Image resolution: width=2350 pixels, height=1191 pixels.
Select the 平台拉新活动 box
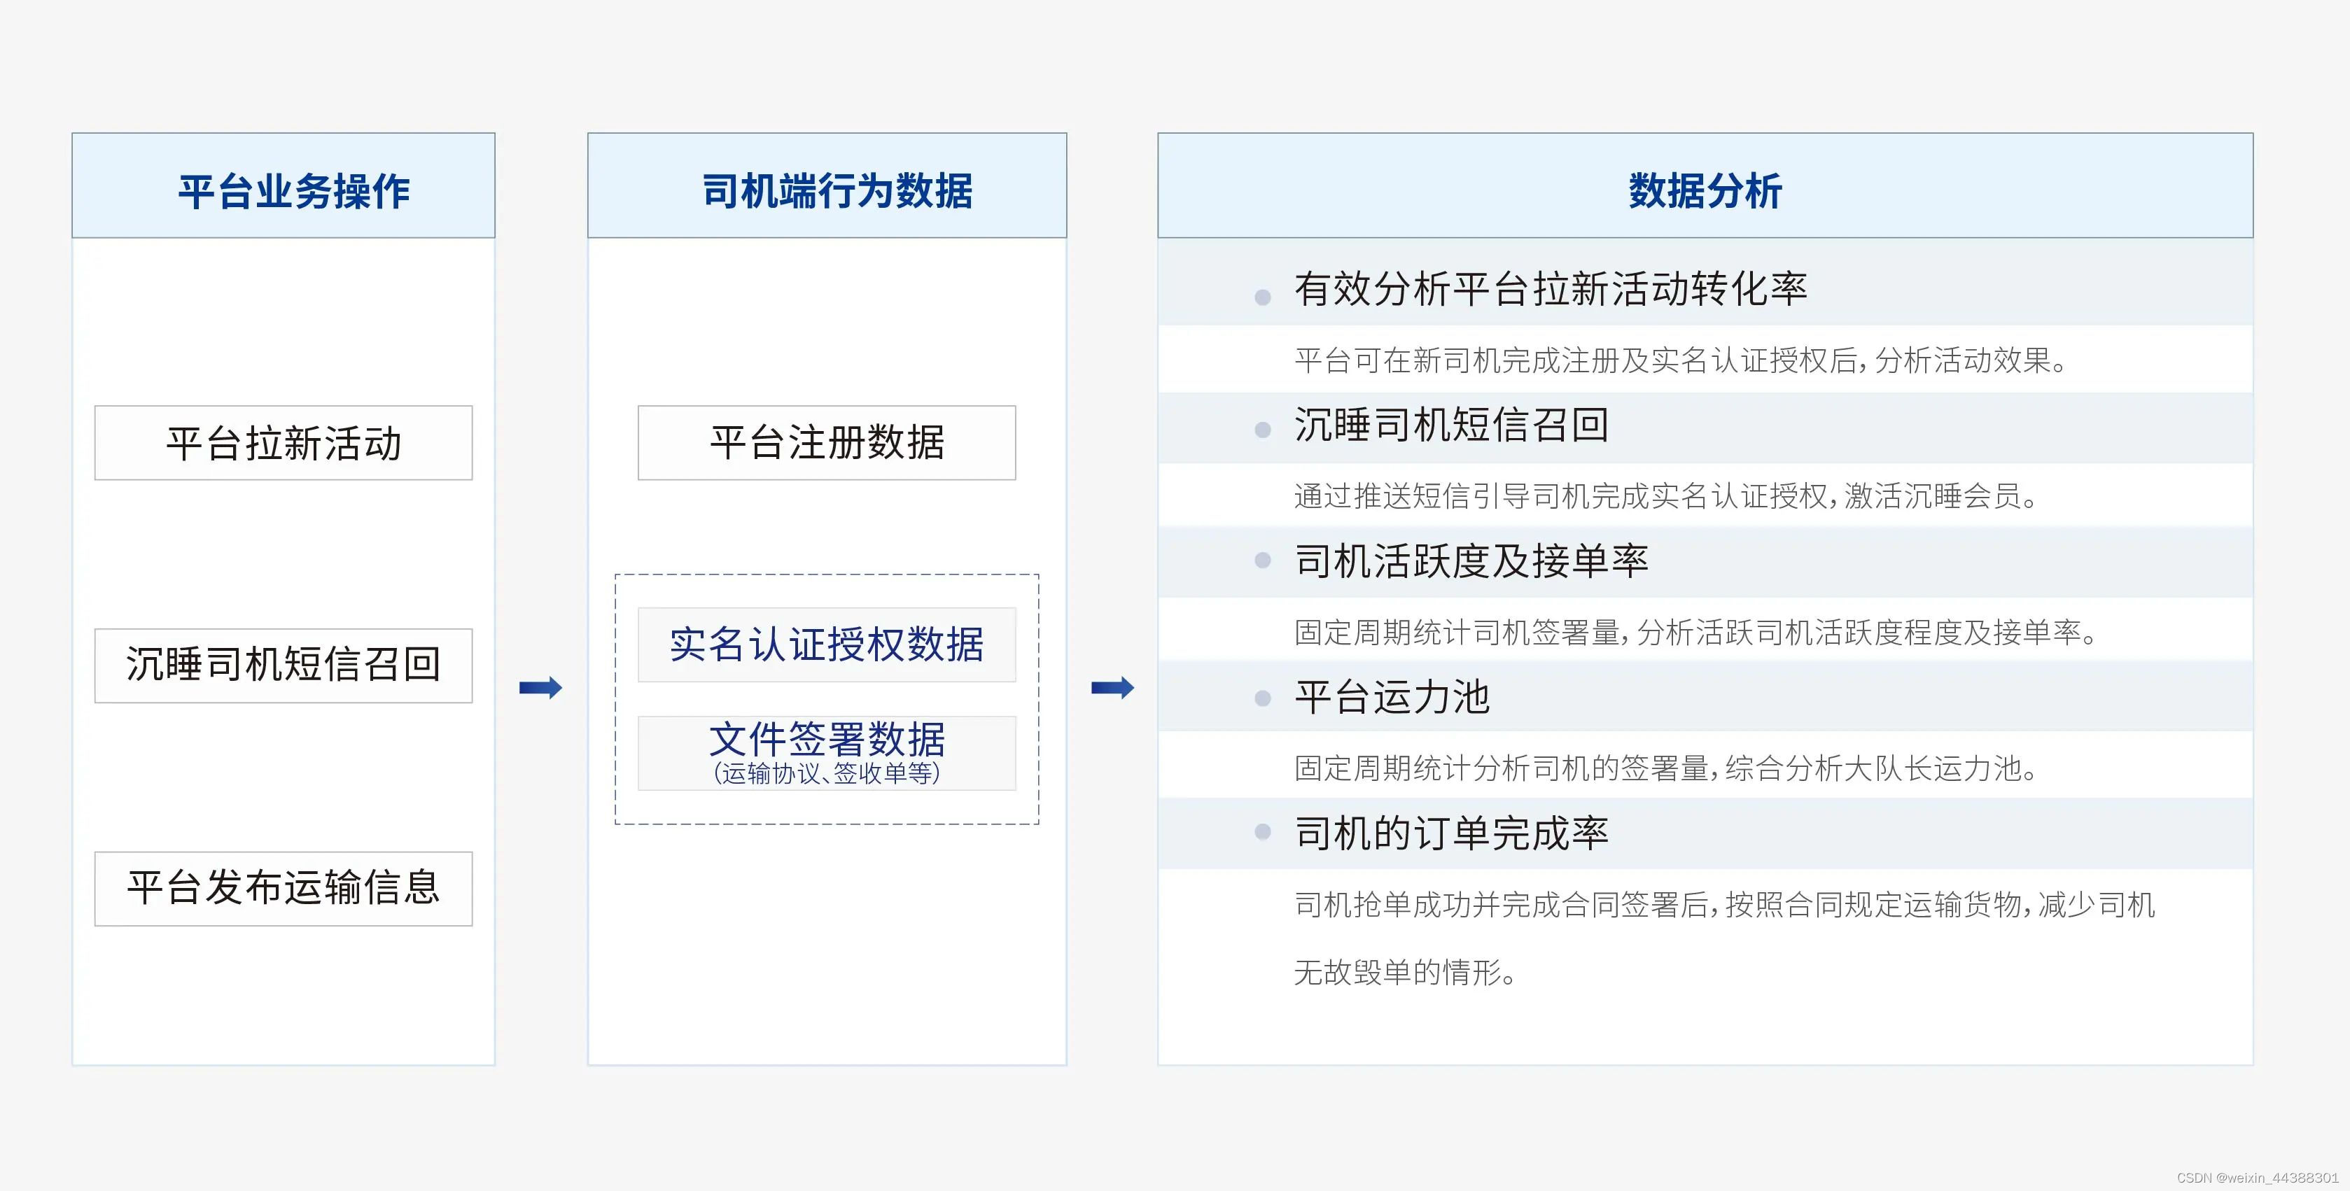tap(284, 443)
